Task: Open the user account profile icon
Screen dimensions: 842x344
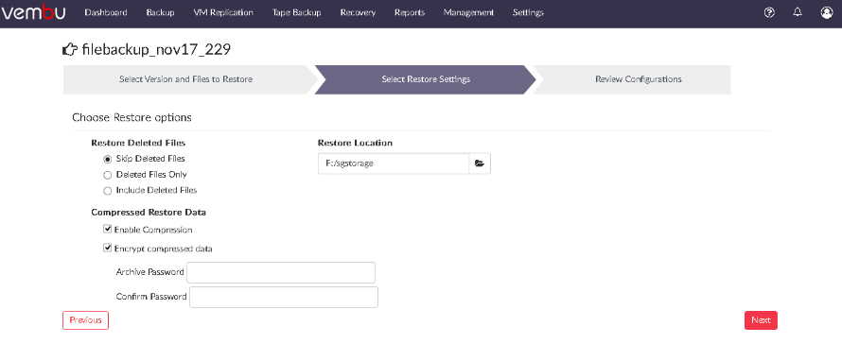Action: pyautogui.click(x=827, y=12)
